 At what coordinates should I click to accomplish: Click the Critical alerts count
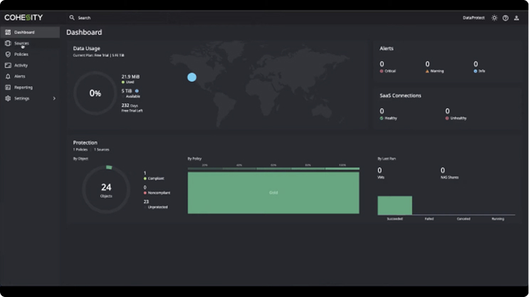(382, 64)
